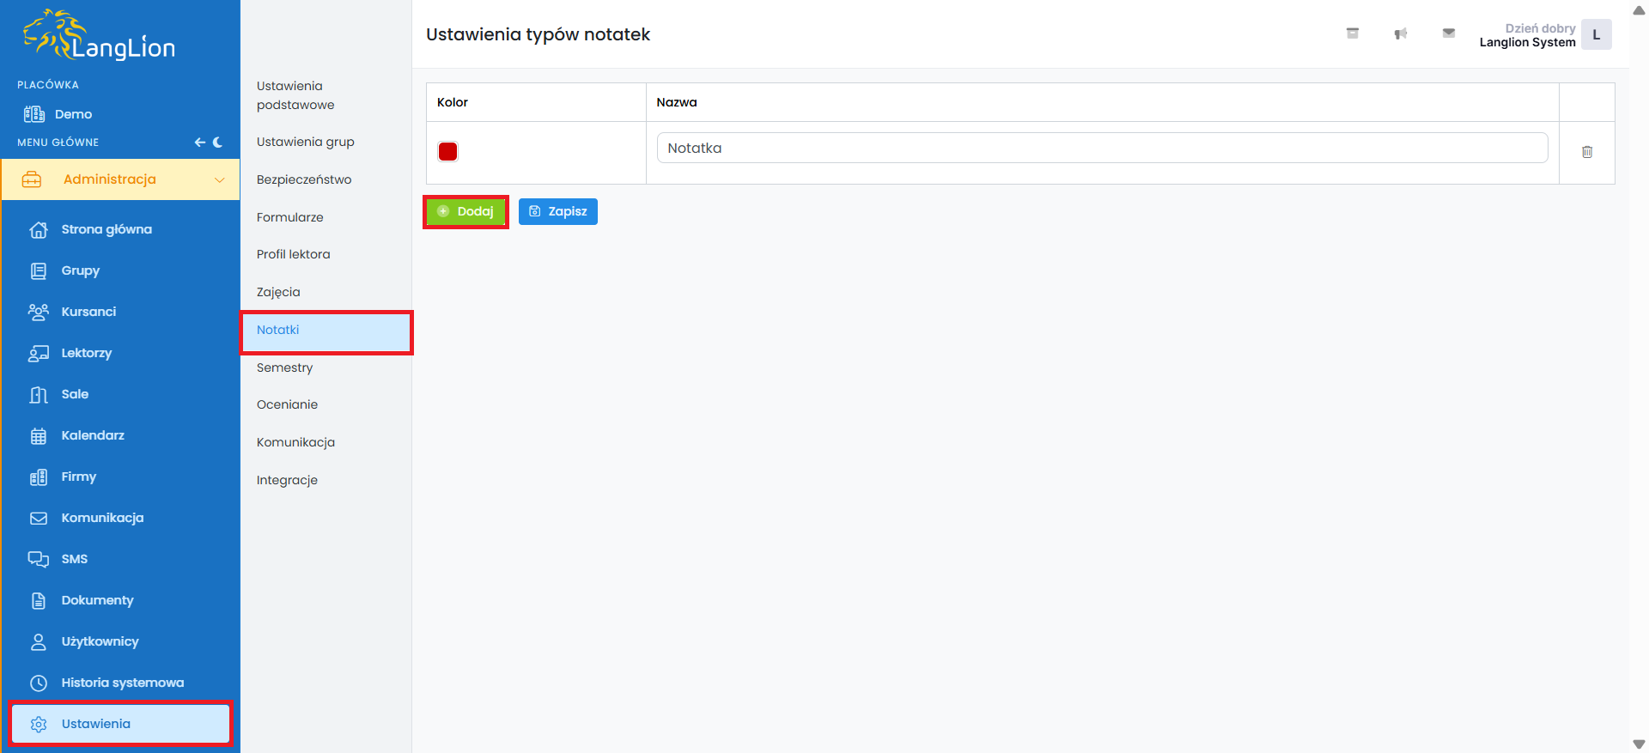Click the blue Zapisz button
Viewport: 1649px width, 753px height.
click(x=557, y=211)
